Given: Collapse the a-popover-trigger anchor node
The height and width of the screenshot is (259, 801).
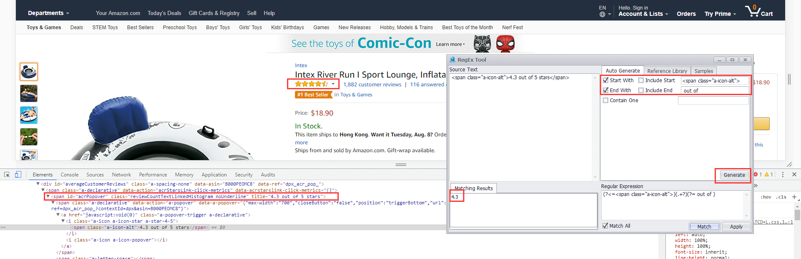Looking at the screenshot, I should (x=58, y=215).
